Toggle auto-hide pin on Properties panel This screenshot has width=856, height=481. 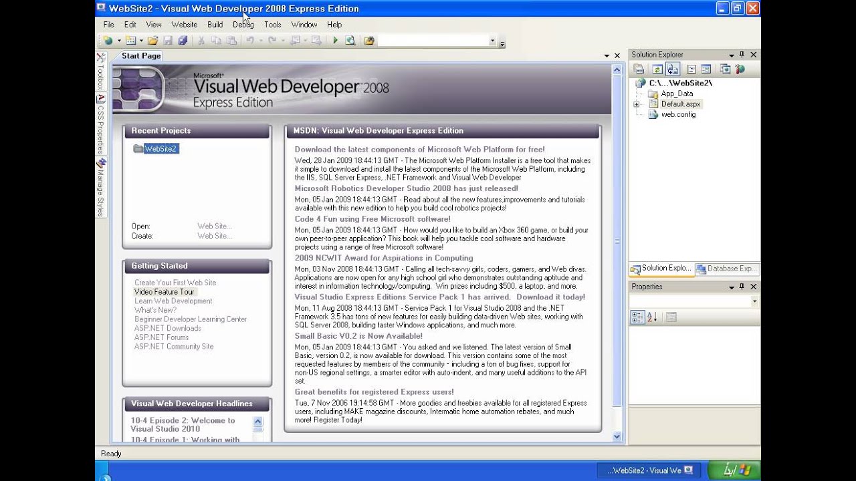742,287
